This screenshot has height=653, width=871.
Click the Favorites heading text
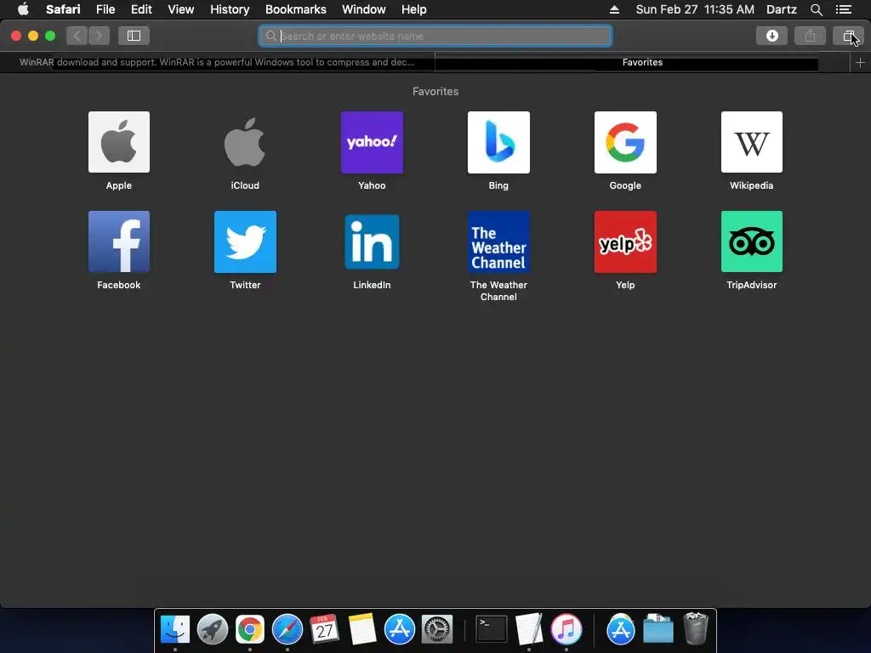coord(435,91)
